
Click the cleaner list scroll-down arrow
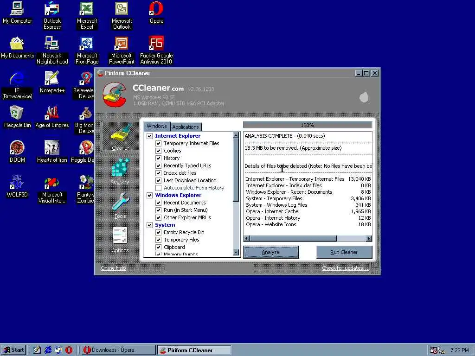click(x=236, y=252)
